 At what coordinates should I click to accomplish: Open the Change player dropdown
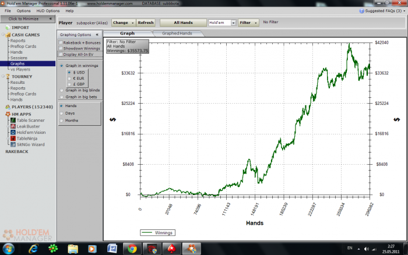coord(124,23)
